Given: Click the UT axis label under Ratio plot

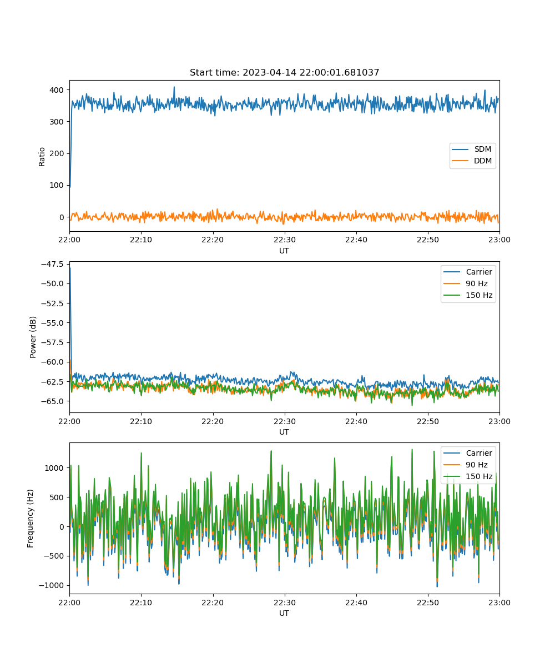Looking at the screenshot, I should click(284, 251).
